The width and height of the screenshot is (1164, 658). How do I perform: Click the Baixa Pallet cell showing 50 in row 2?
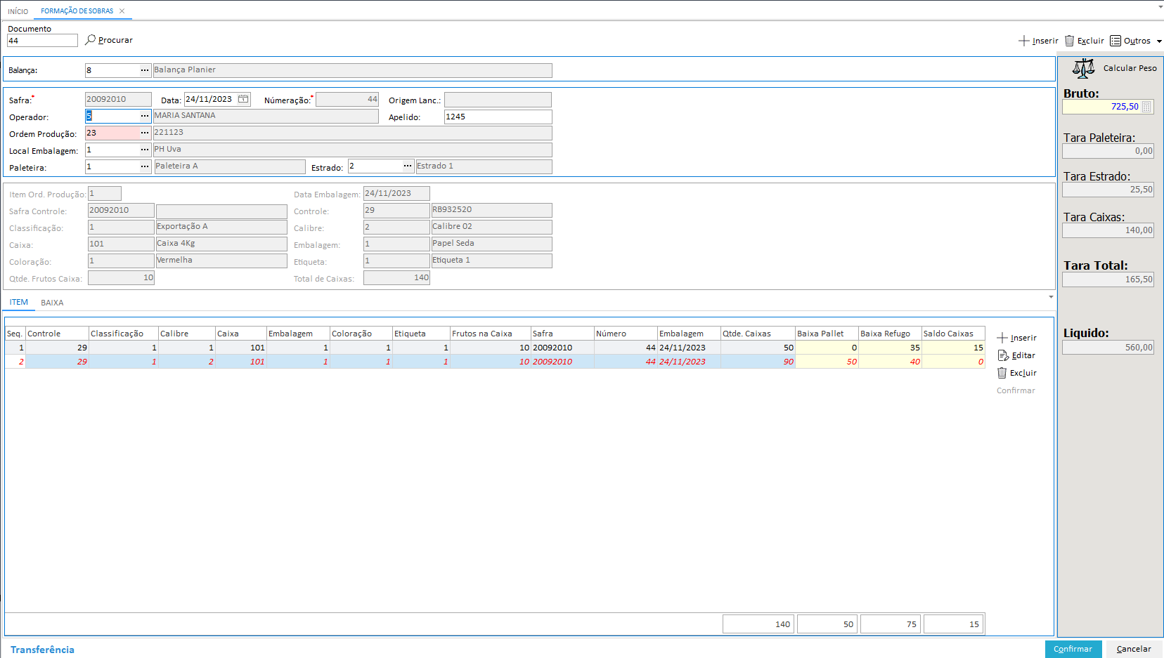pos(827,362)
